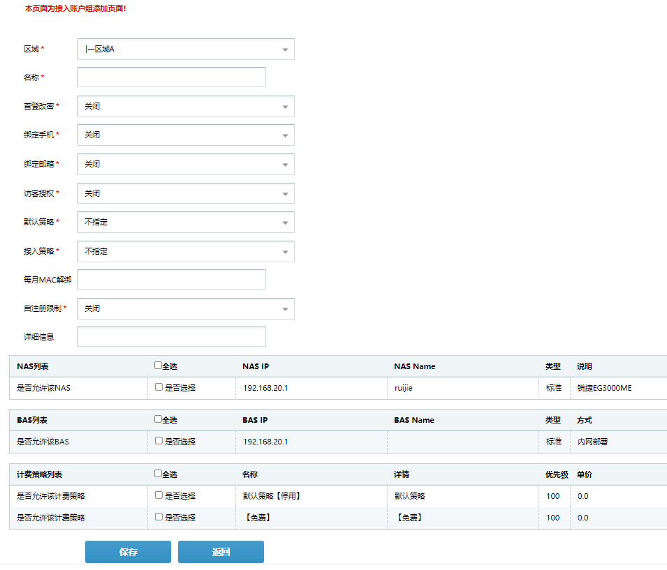Click the 是否允许该BAS row label
Screen dimensions: 667x570
click(x=43, y=442)
